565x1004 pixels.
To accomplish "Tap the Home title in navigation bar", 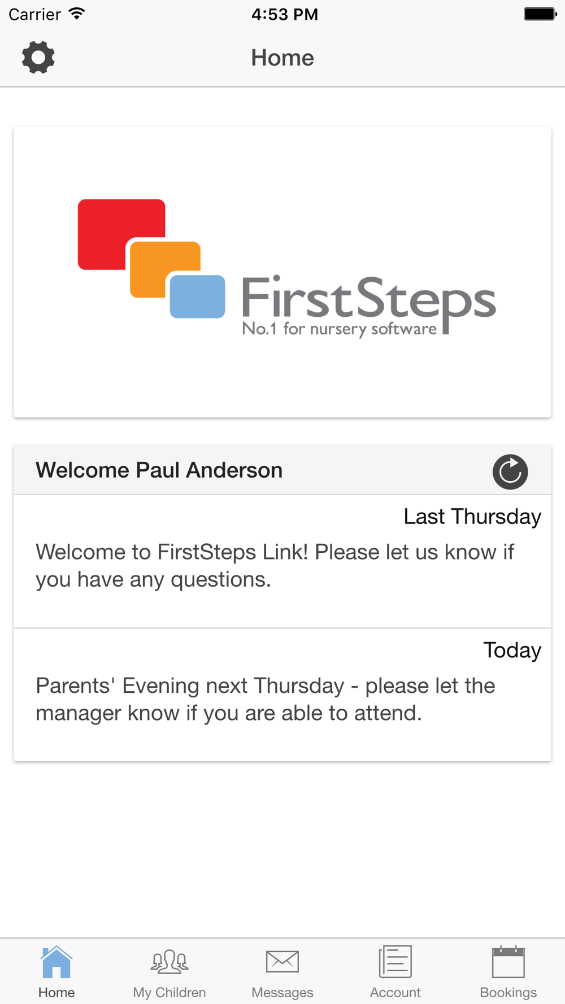I will click(282, 58).
